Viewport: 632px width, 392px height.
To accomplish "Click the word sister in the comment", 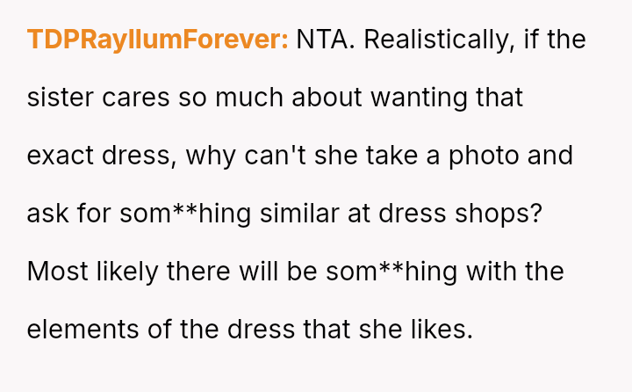I will point(55,98).
